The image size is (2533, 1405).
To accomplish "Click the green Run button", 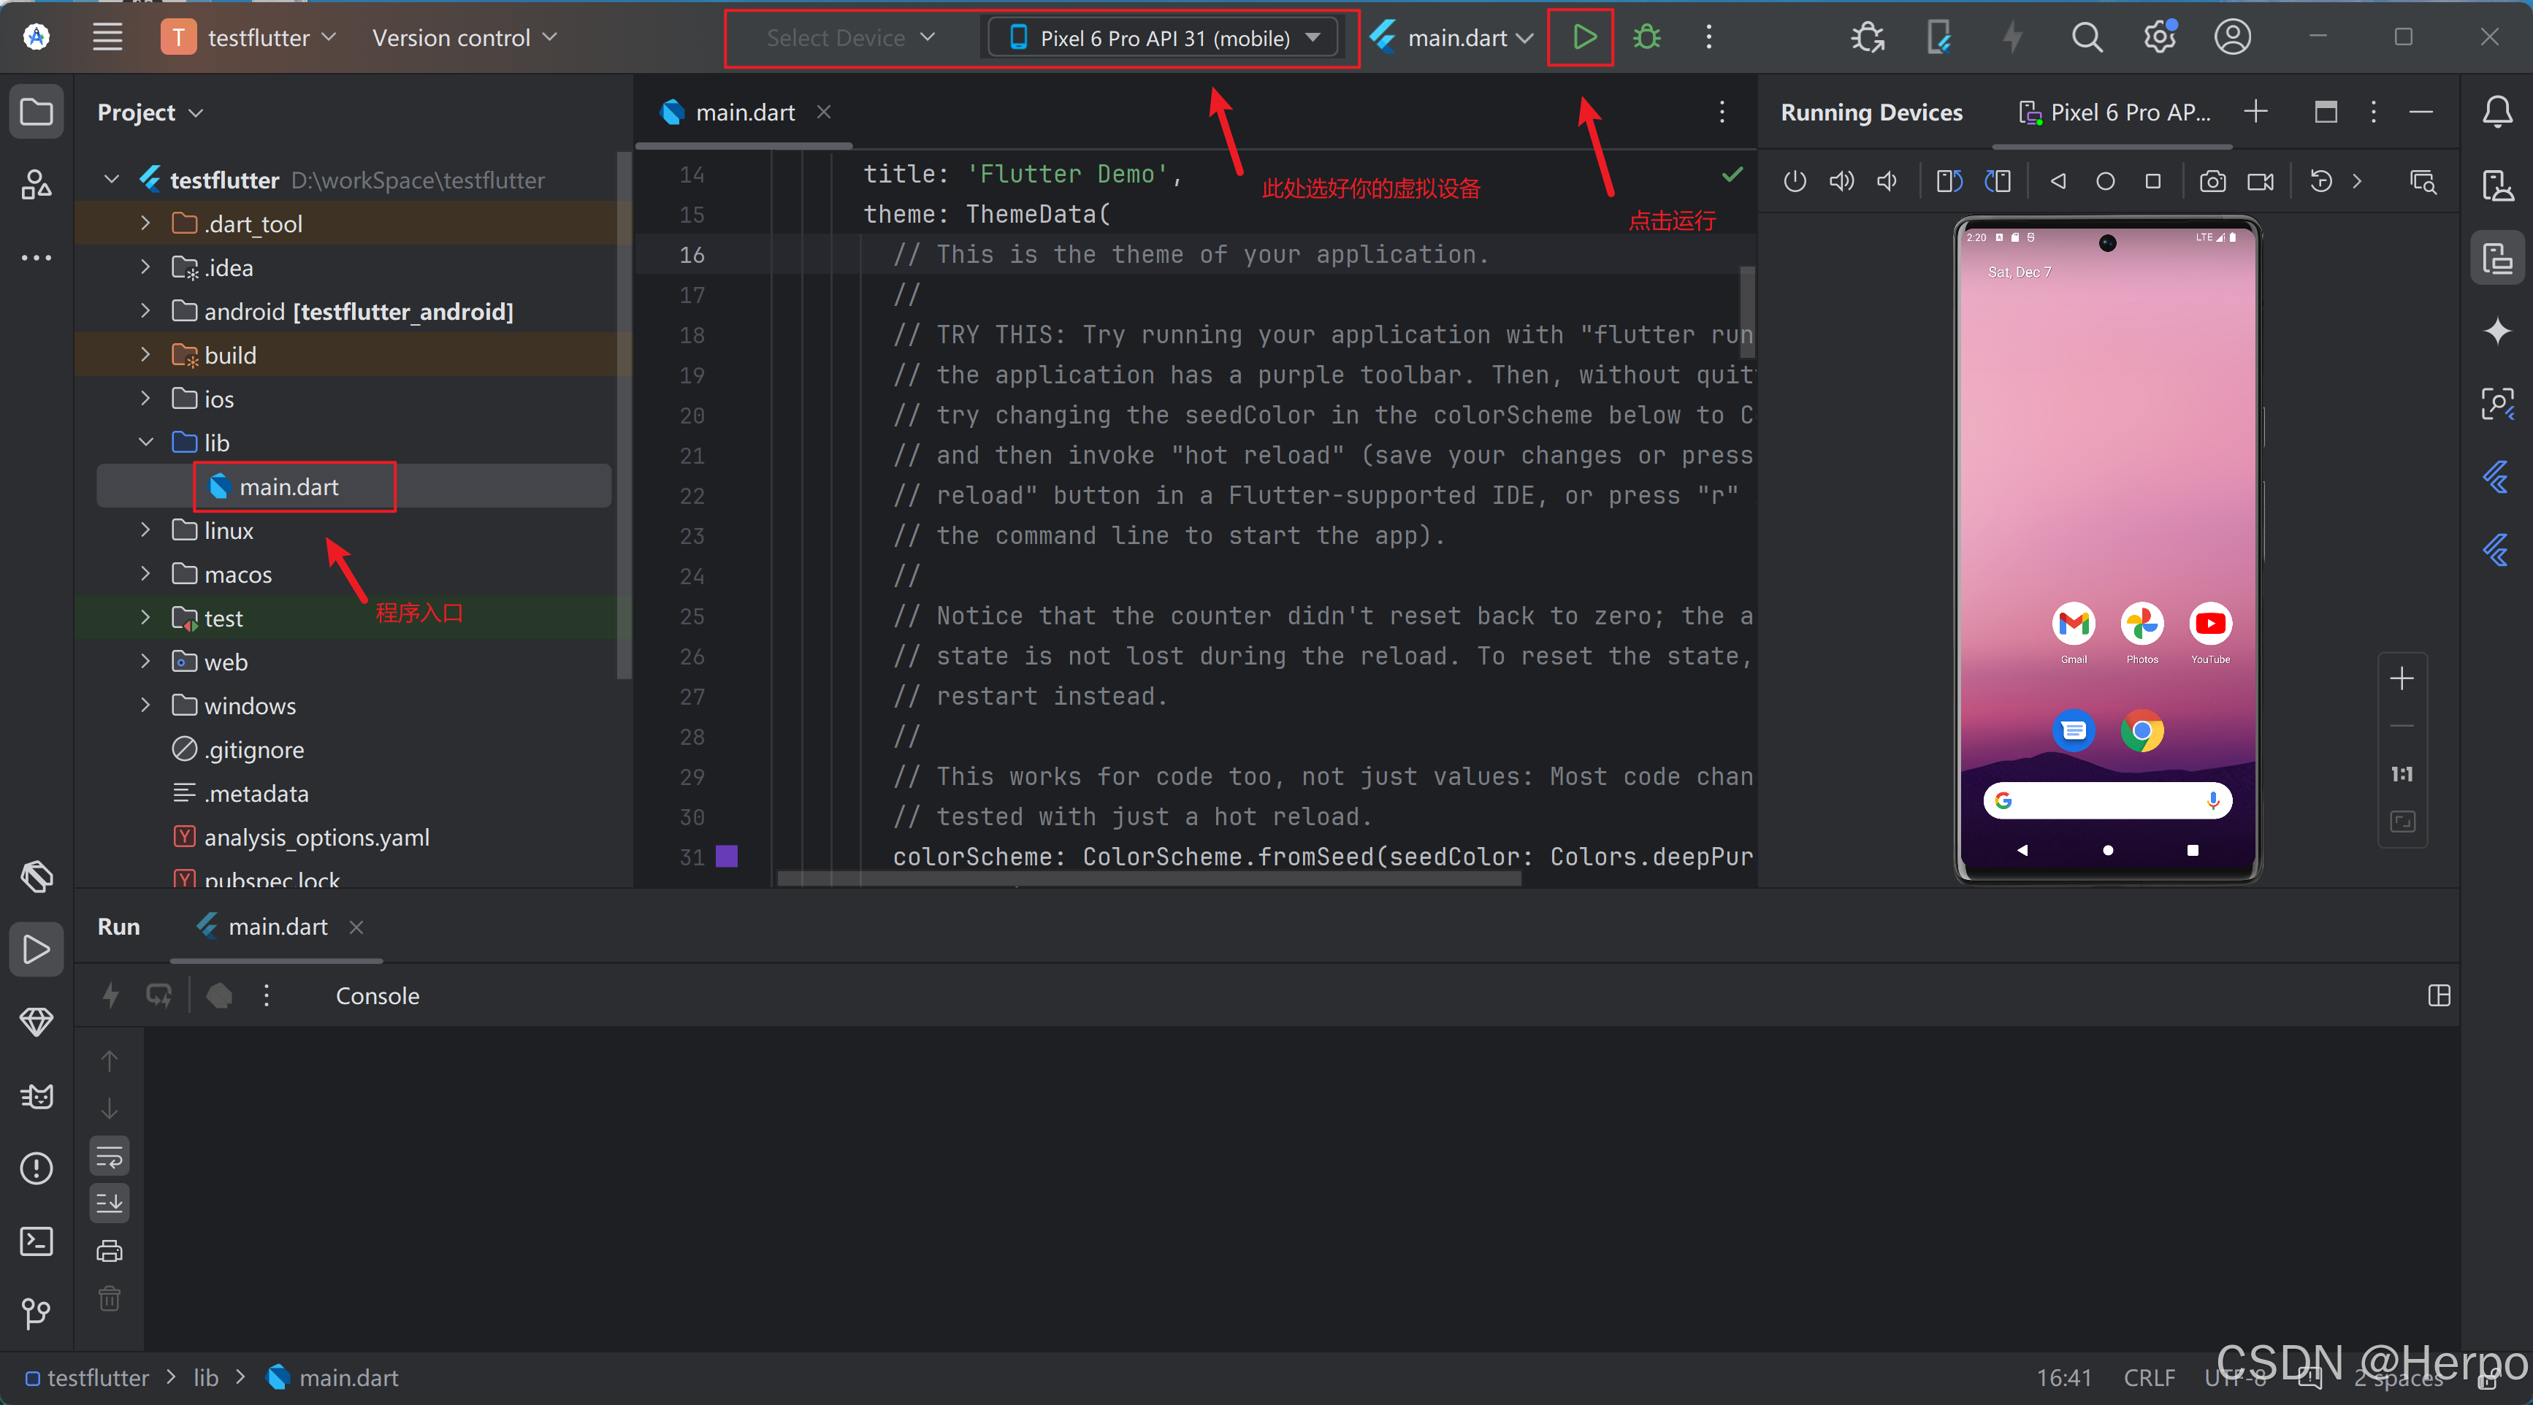I will coord(1582,37).
